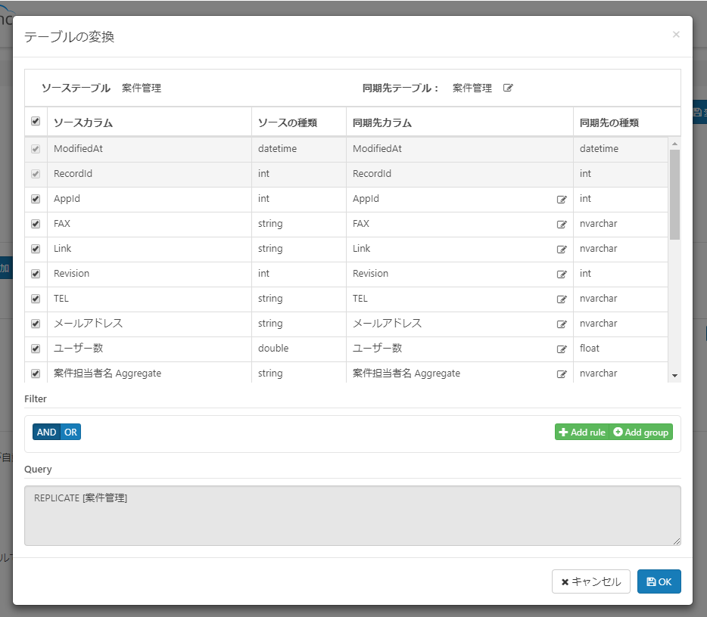The height and width of the screenshot is (617, 707).
Task: Uncheck the ユーザー数 column checkbox
Action: 36,349
